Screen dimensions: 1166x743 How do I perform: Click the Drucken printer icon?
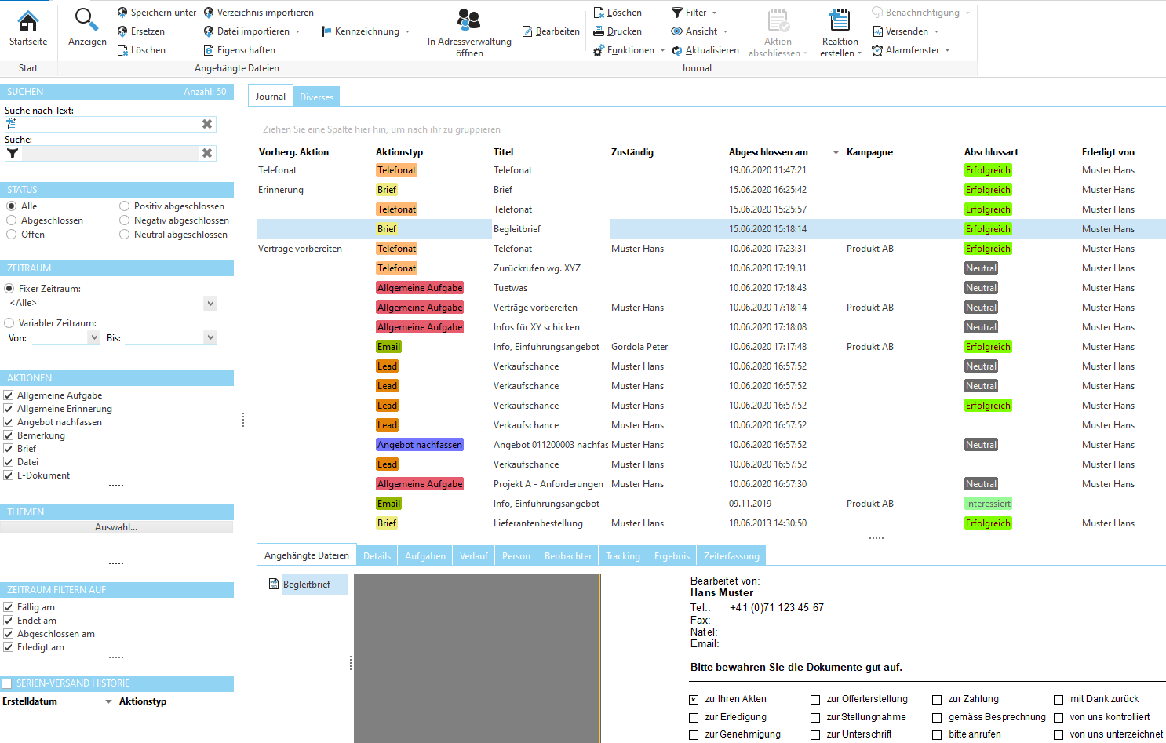tap(599, 31)
